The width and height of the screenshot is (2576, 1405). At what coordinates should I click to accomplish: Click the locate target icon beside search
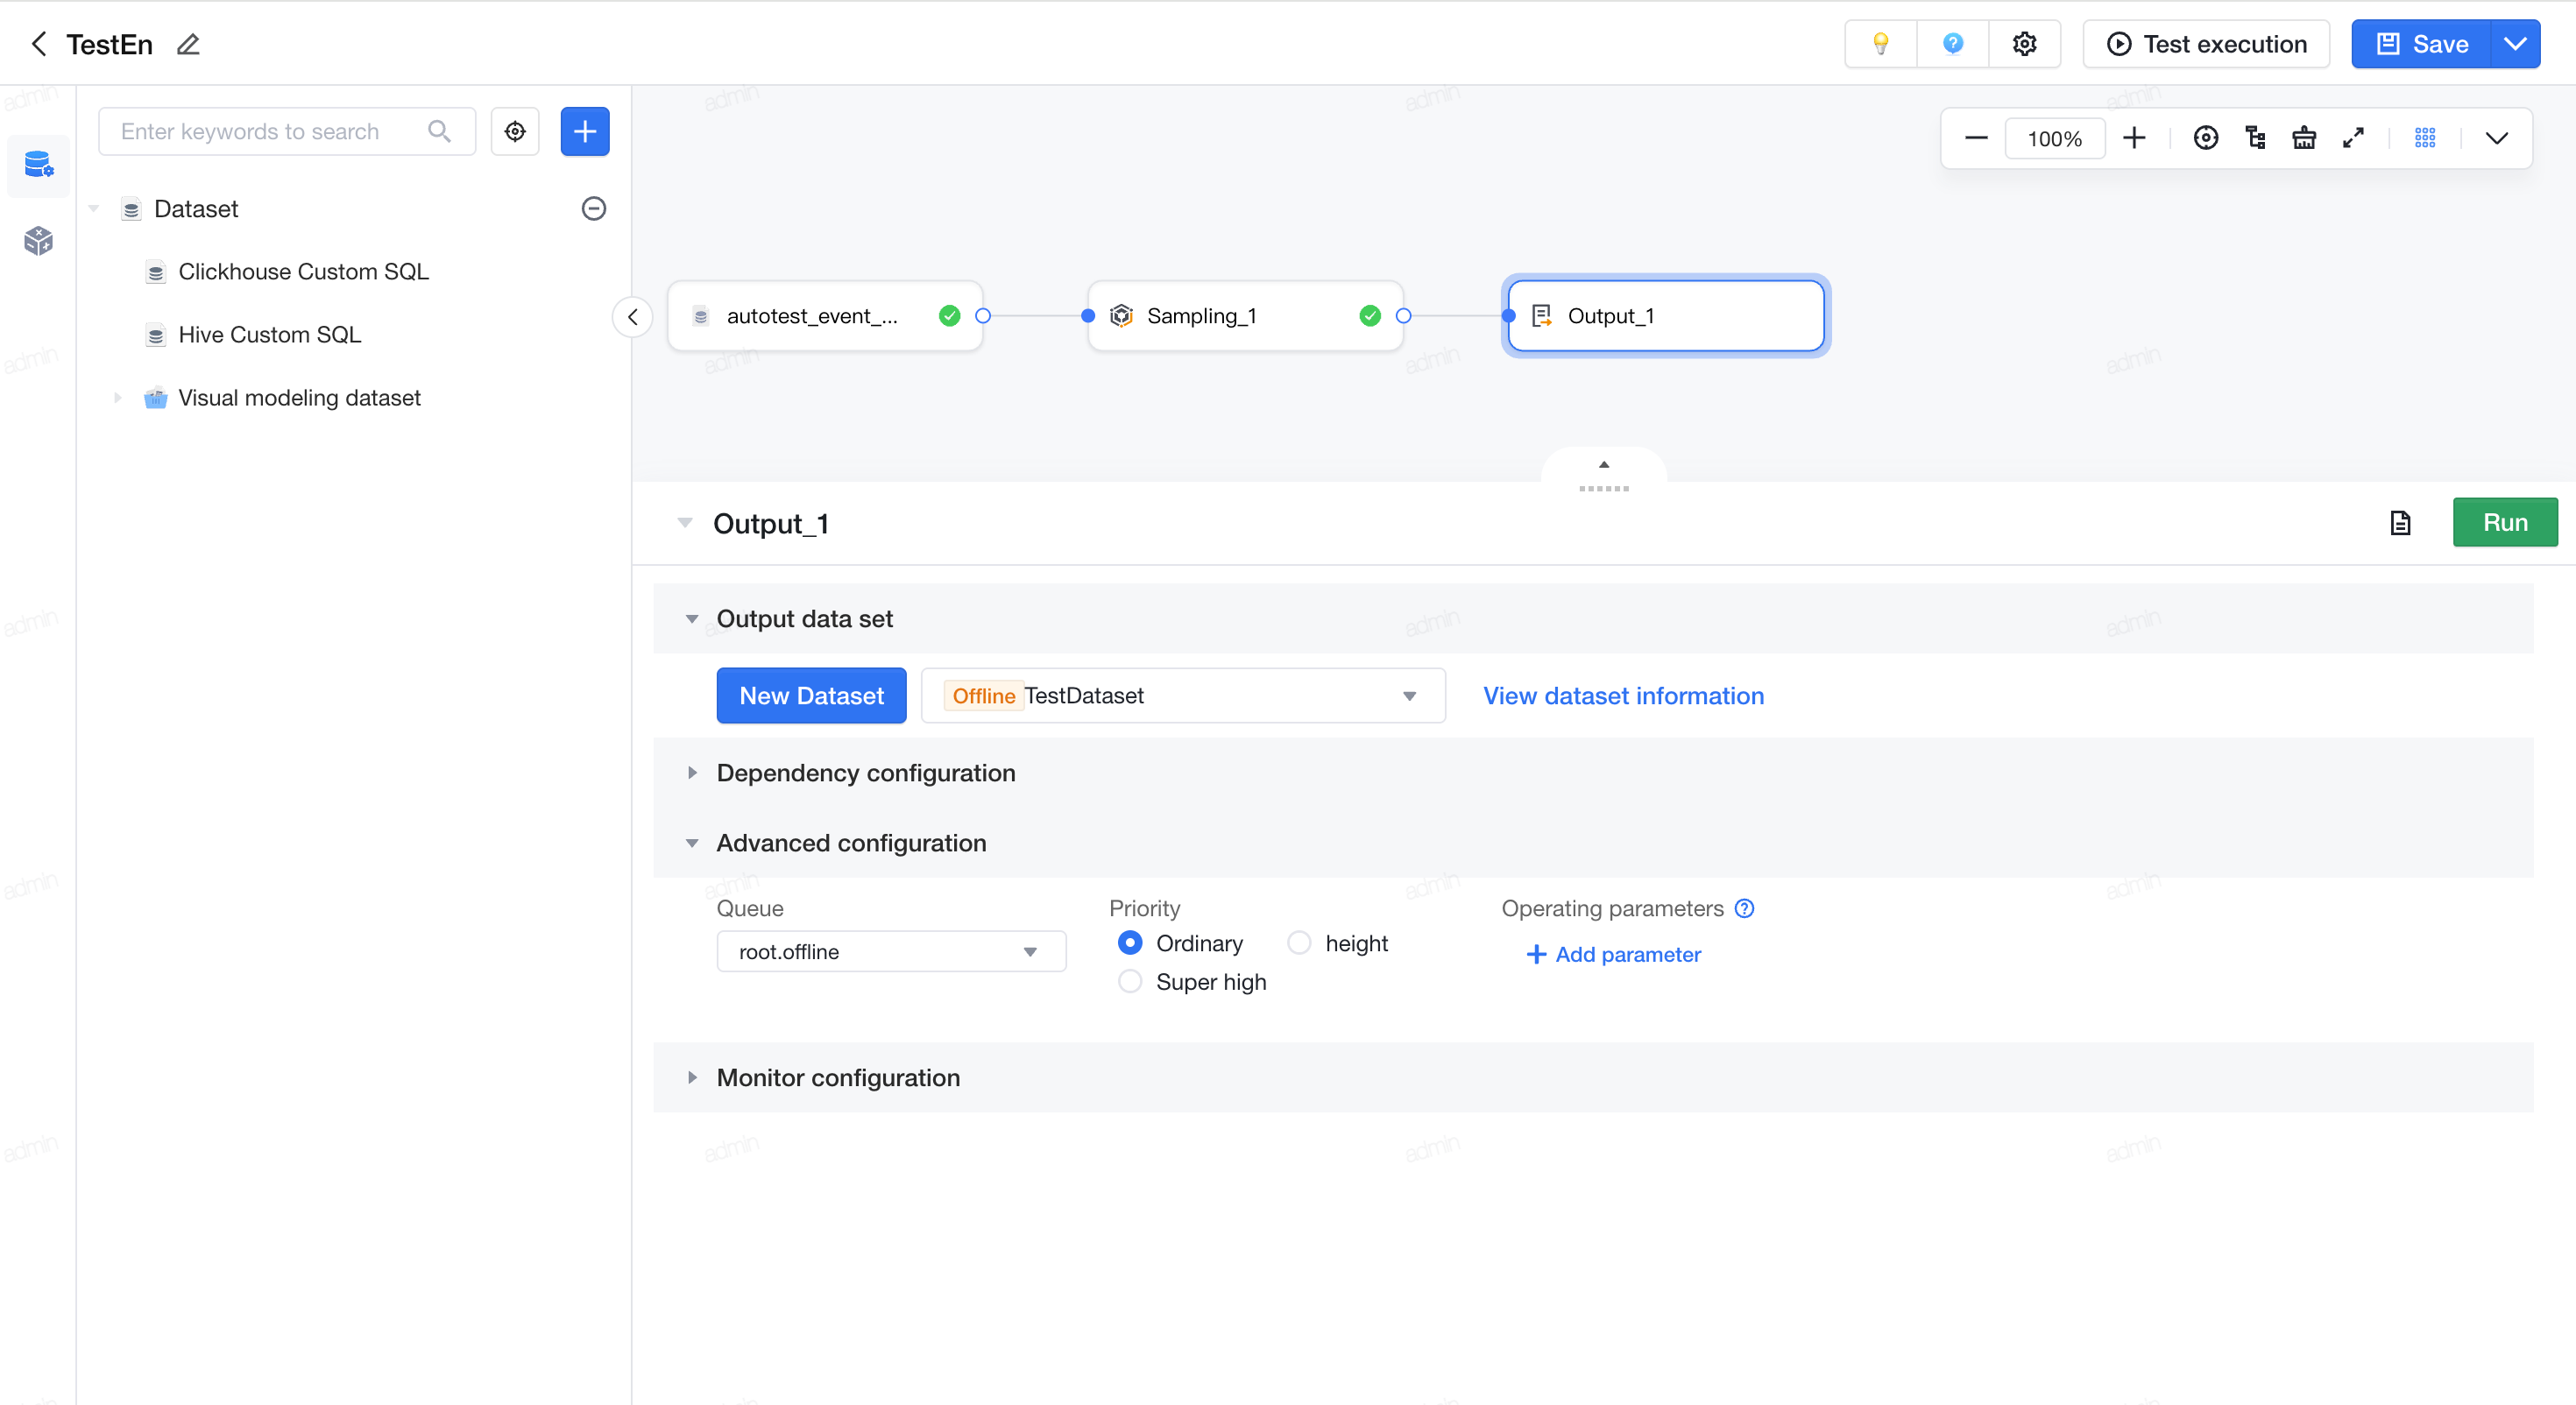(x=515, y=131)
